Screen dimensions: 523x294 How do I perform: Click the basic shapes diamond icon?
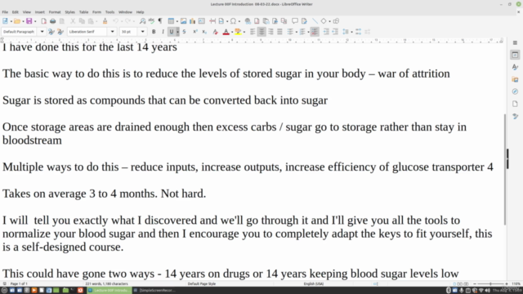(324, 21)
